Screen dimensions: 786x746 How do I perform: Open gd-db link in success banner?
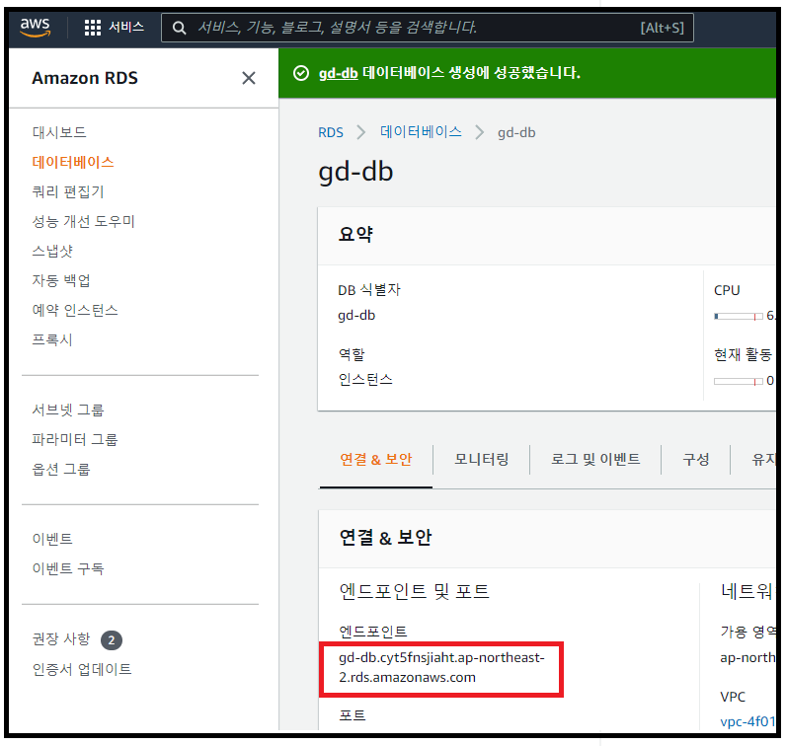coord(339,73)
